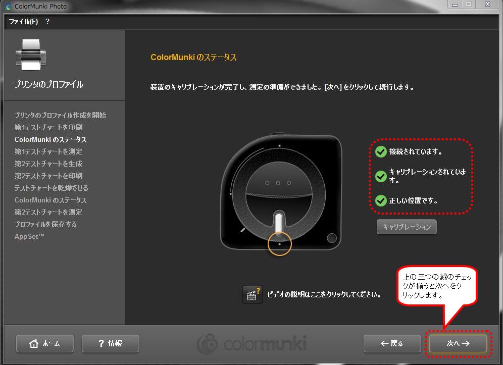Screen dimensions: 503x365
Task: Click the printer icon in sidebar
Action: point(31,55)
